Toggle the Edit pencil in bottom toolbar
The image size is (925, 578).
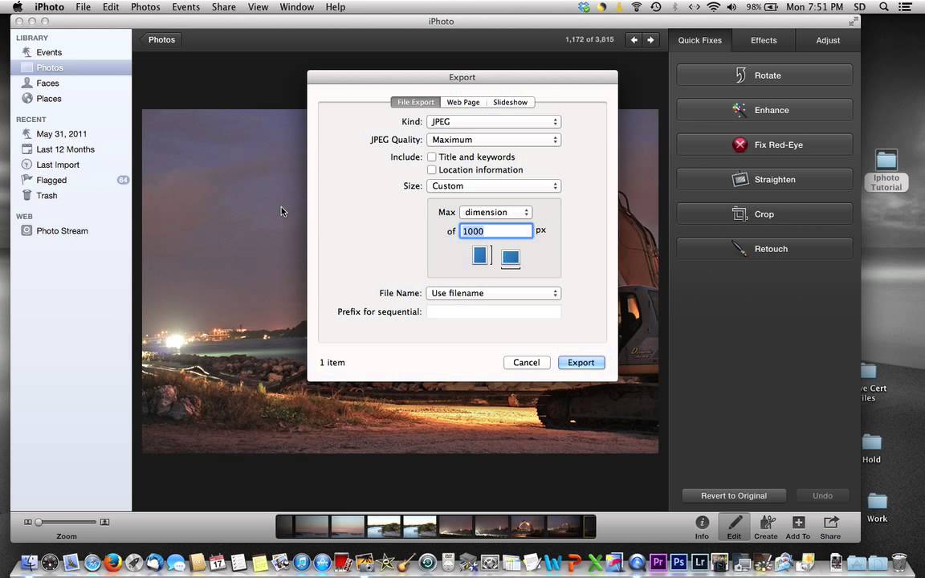pyautogui.click(x=735, y=527)
